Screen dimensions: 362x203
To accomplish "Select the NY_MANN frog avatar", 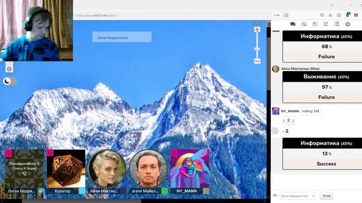I will click(x=190, y=168).
